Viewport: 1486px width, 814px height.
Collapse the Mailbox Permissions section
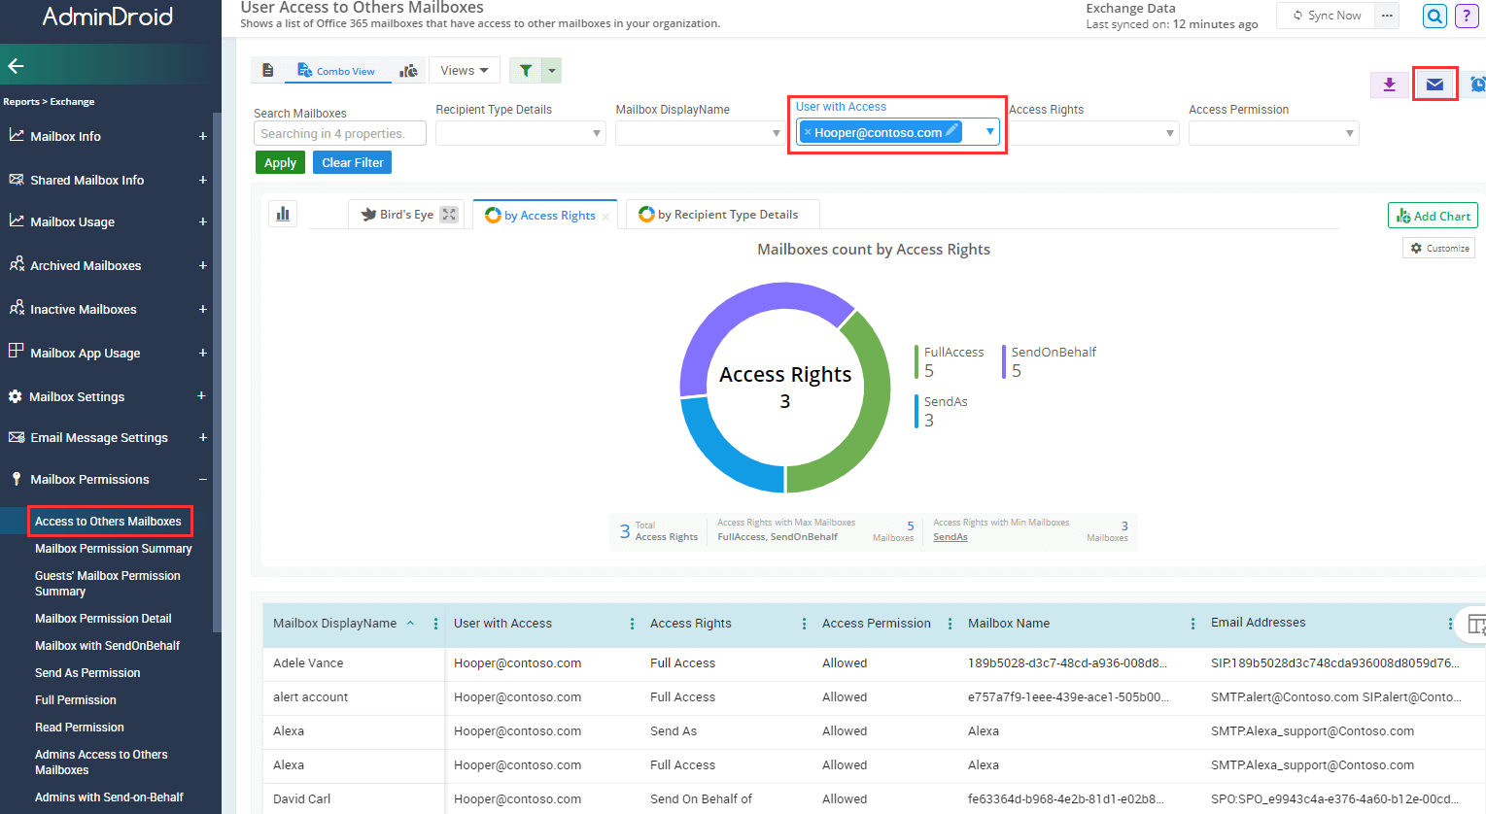202,479
